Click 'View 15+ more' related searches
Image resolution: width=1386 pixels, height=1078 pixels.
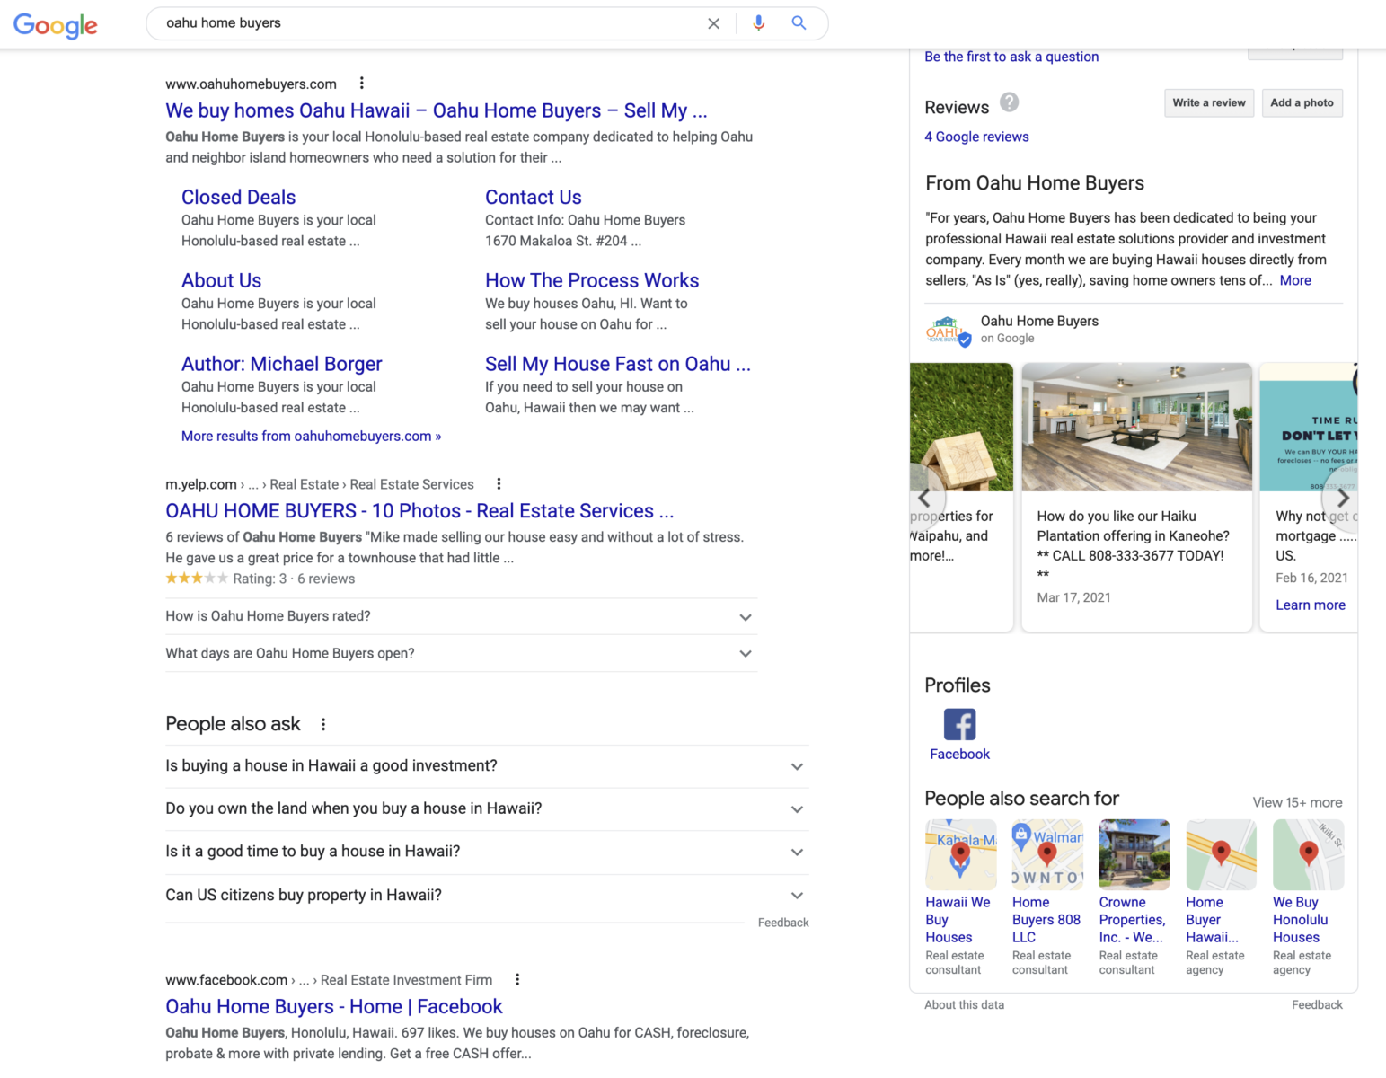(x=1297, y=803)
